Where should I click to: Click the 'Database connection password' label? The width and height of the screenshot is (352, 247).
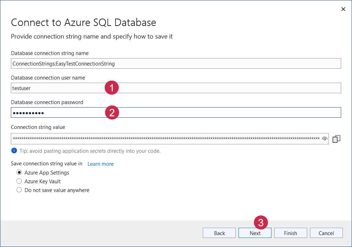pyautogui.click(x=47, y=102)
